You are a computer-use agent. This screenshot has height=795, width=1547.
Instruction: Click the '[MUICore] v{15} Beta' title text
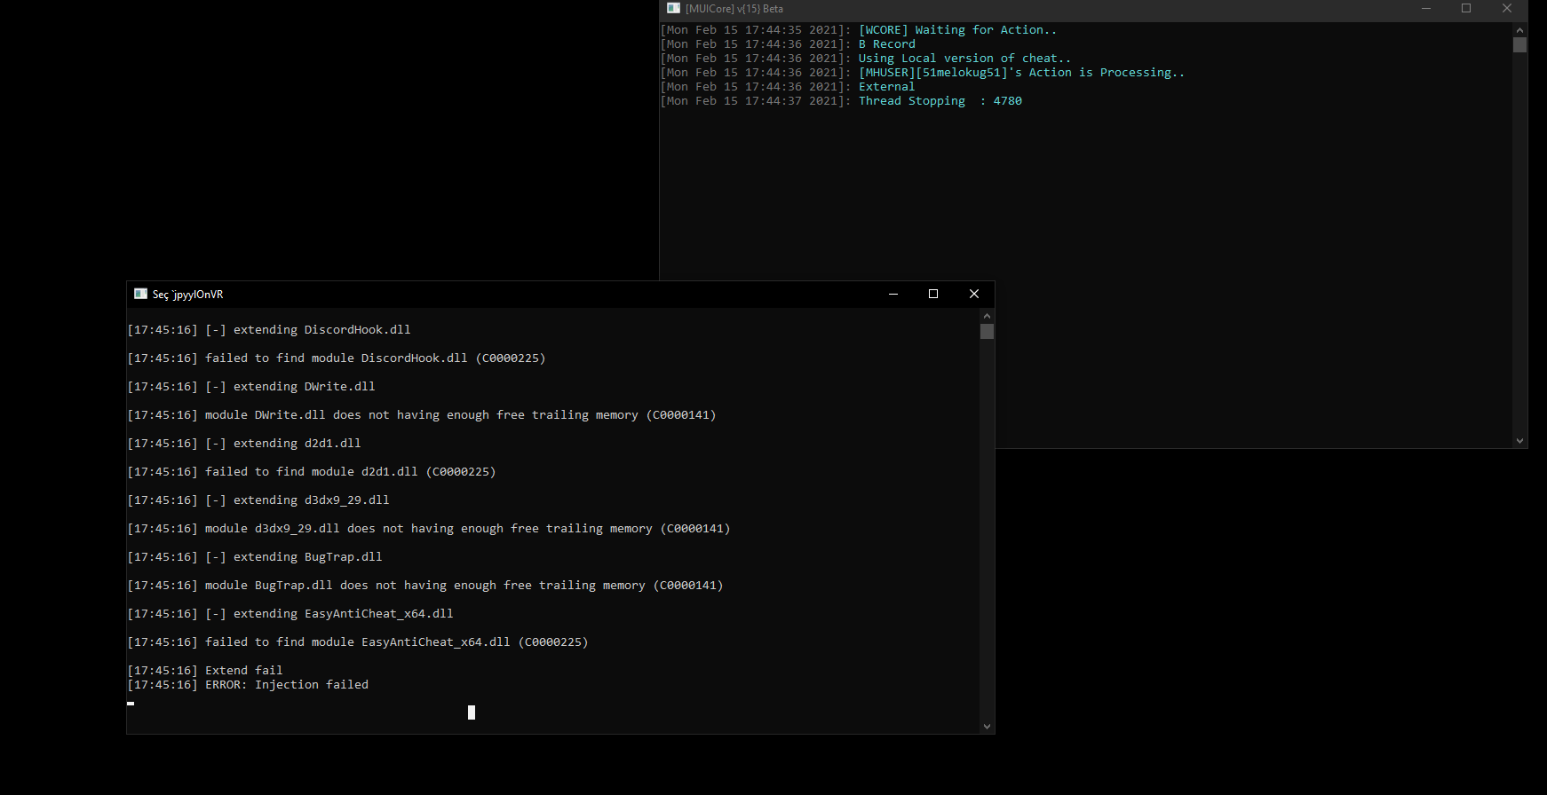pyautogui.click(x=734, y=9)
